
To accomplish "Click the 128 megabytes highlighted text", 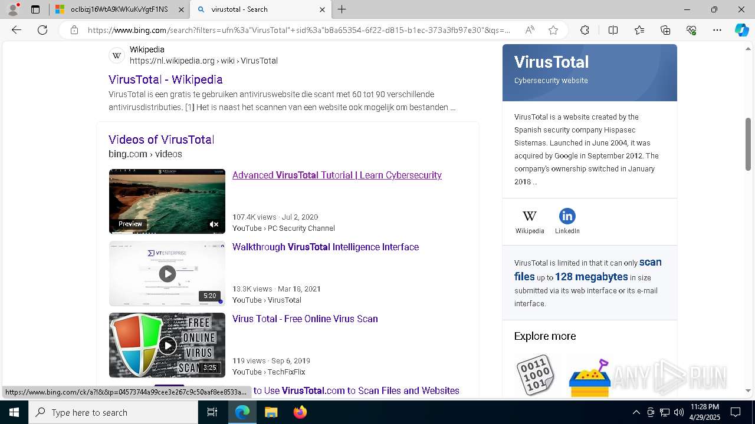I will click(x=591, y=277).
